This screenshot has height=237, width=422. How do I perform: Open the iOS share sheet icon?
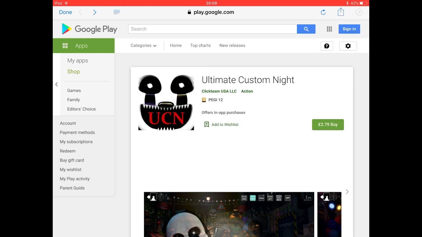(341, 12)
